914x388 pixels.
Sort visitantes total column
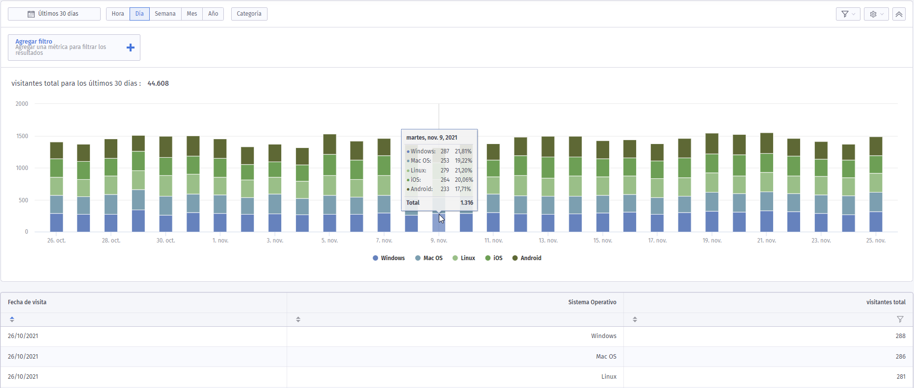[635, 319]
